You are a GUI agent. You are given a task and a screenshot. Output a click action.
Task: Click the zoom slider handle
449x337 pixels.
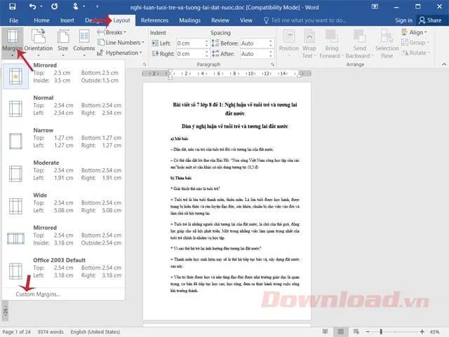click(381, 332)
